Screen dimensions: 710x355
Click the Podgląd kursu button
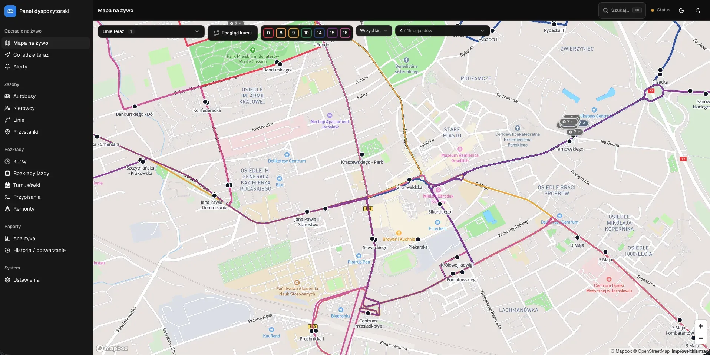coord(233,33)
